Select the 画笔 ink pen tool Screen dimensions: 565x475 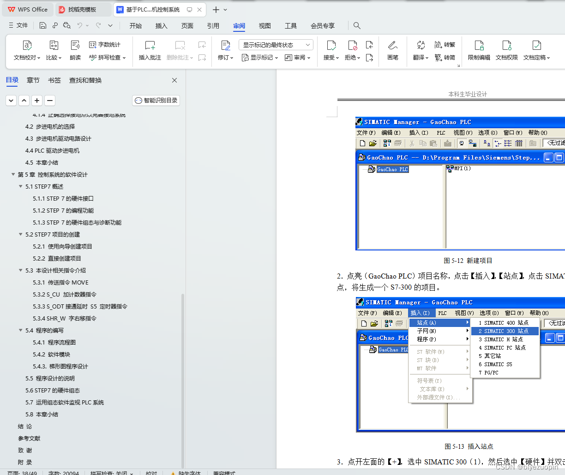click(393, 50)
